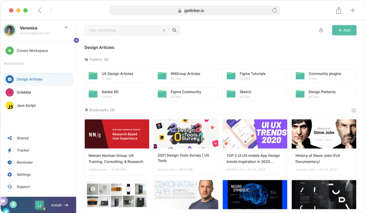Click '2021 Design Tools Survey | UX Tools' title

point(183,158)
